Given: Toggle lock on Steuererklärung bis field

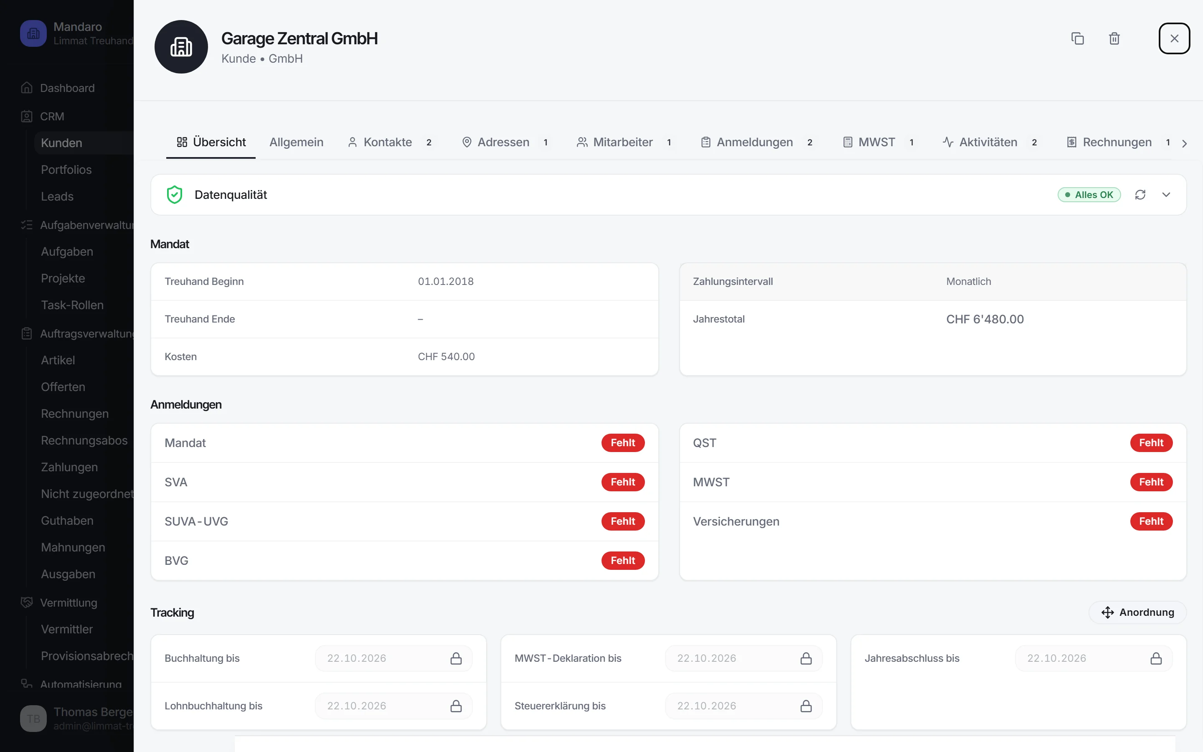Looking at the screenshot, I should (x=806, y=706).
